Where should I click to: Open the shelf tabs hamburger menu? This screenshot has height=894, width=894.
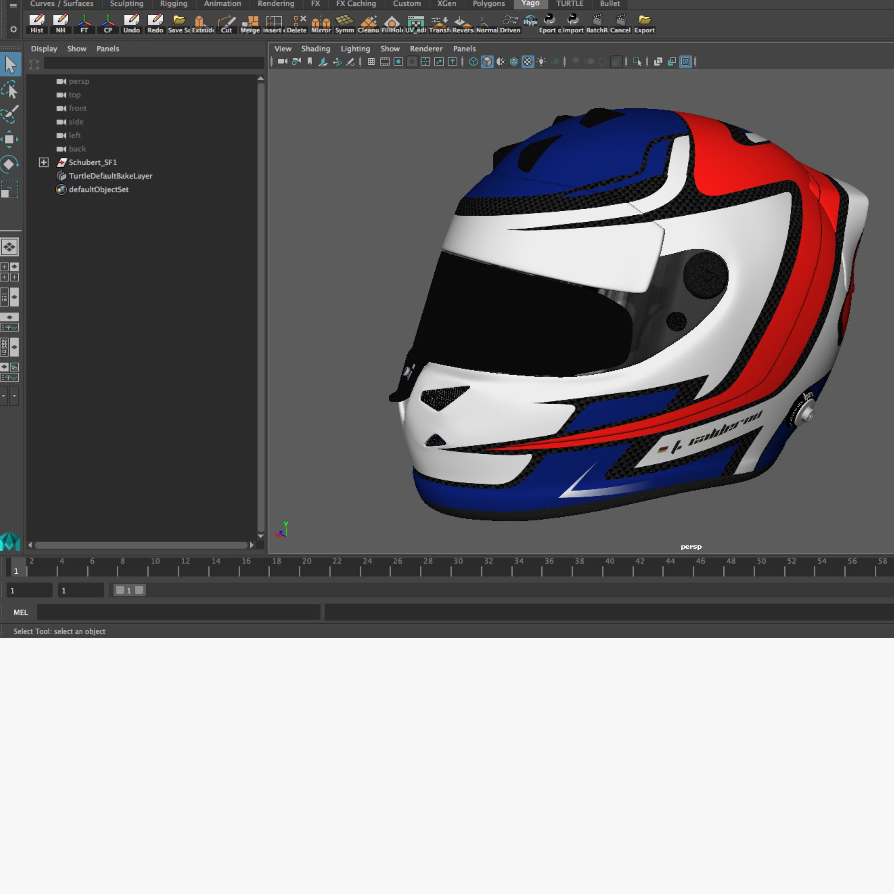click(x=14, y=6)
